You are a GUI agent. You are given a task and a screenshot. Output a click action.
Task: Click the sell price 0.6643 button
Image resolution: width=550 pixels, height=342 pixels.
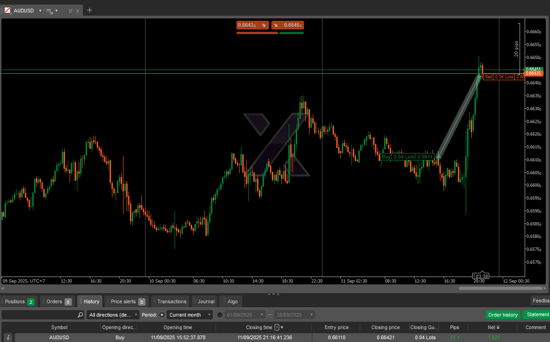(252, 25)
